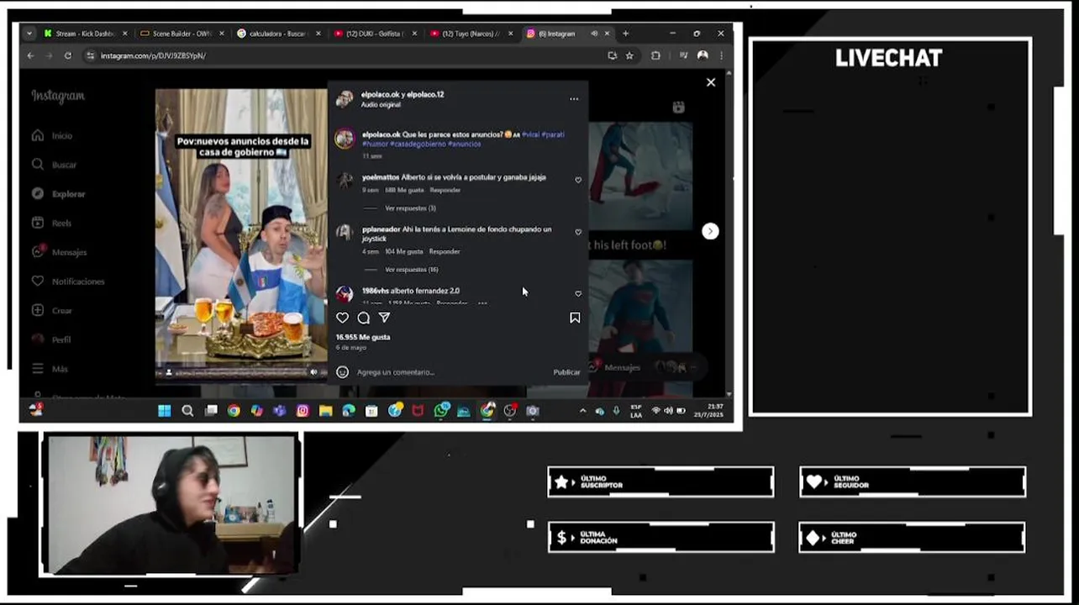1079x605 pixels.
Task: Open File Explorer from the taskbar
Action: click(x=325, y=411)
